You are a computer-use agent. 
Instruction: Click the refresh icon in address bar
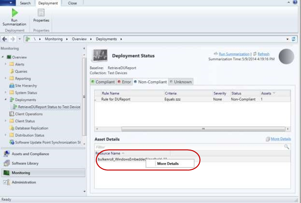293,38
